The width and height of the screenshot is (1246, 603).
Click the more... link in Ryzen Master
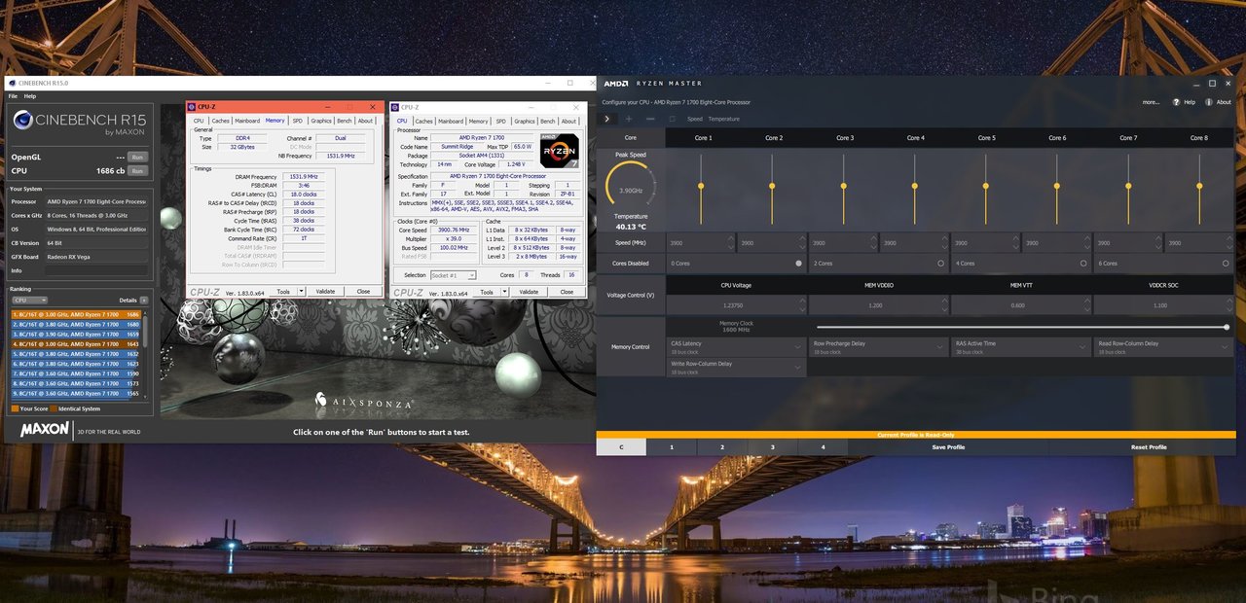coord(1151,101)
